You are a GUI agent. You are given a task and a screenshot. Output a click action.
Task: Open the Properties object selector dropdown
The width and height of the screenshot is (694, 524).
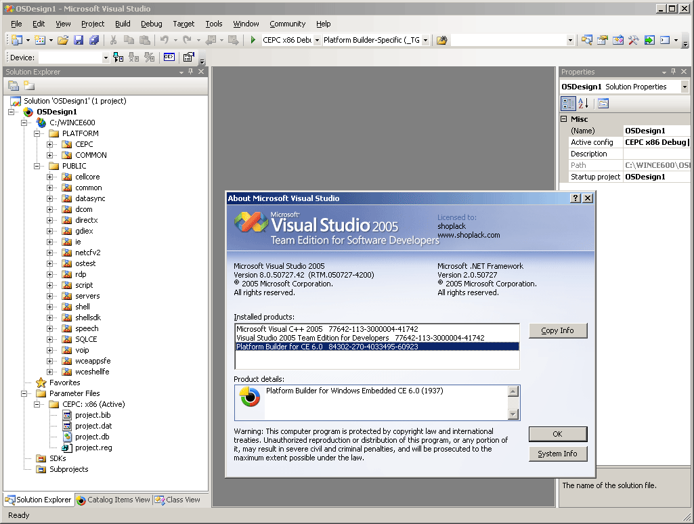pos(685,87)
